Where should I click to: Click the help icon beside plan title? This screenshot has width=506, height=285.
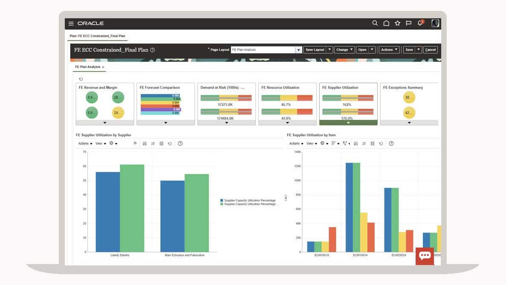tap(153, 50)
